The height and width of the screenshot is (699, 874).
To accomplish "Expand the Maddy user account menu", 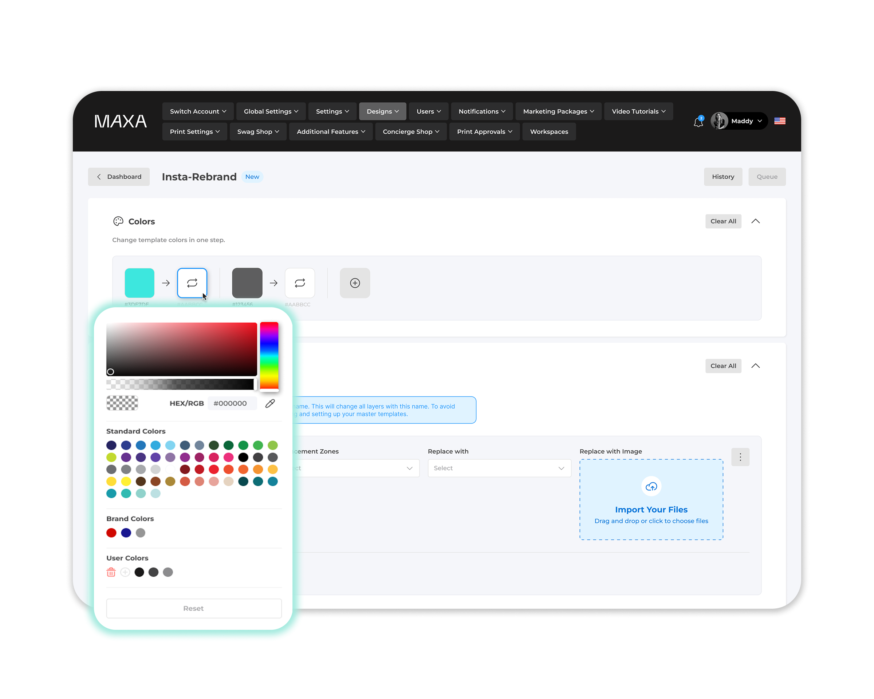I will (739, 121).
